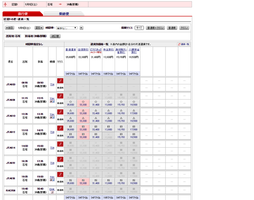Click the Class J icon for flight JTA626
Image resolution: width=254 pixels, height=200 pixels.
coord(60,174)
